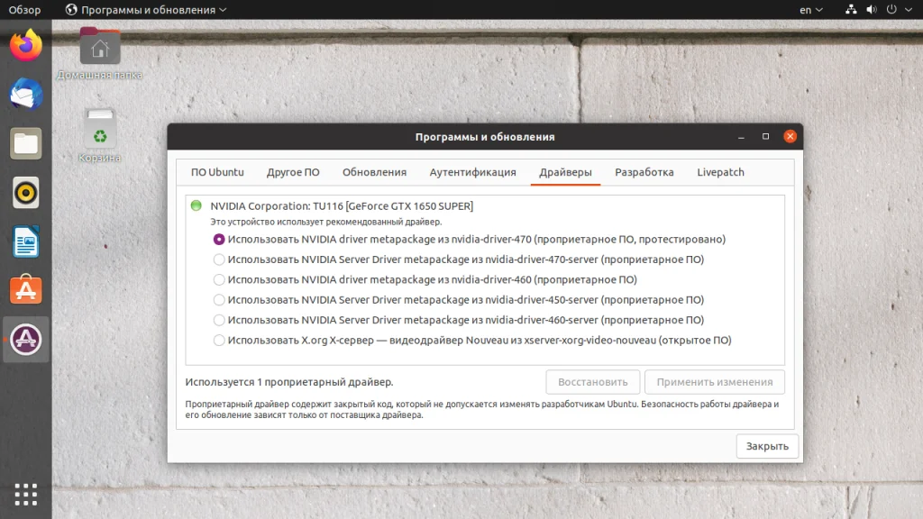Start Rhythmbox music player
This screenshot has width=923, height=519.
(x=24, y=192)
